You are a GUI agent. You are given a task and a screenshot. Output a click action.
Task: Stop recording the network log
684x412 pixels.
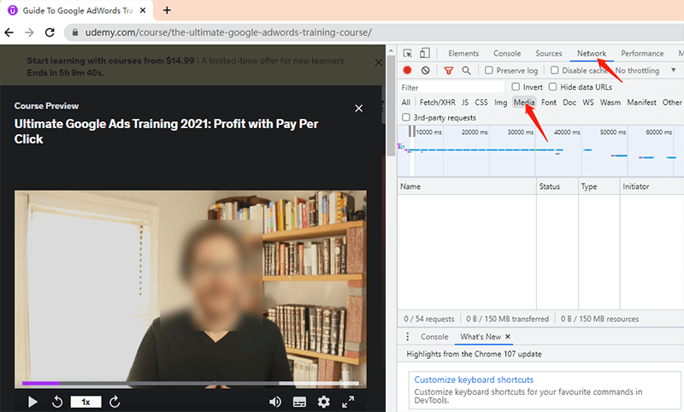(408, 70)
